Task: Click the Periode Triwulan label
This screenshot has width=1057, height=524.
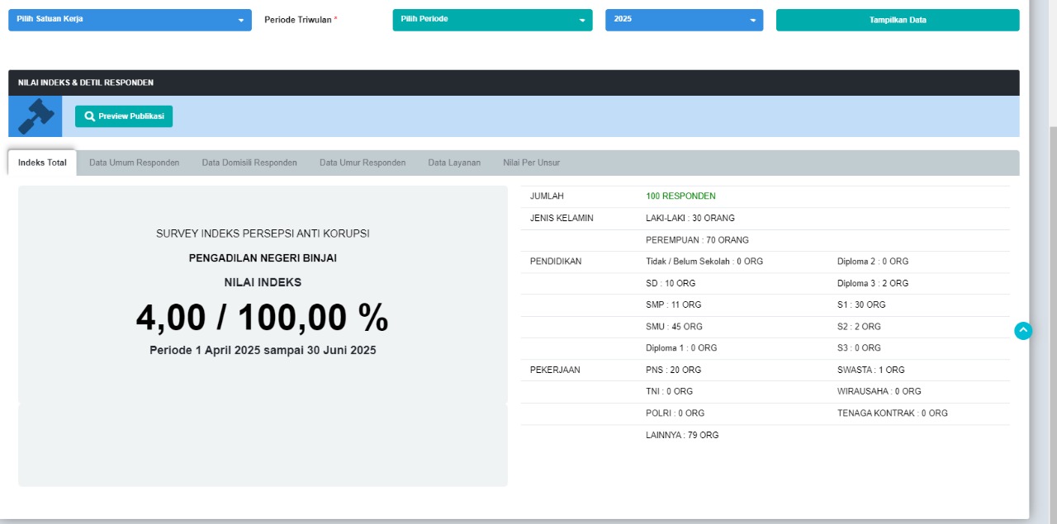Action: pyautogui.click(x=298, y=20)
